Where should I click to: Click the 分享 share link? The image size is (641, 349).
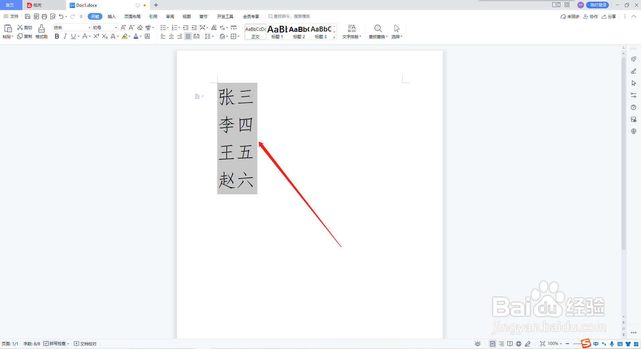click(611, 16)
